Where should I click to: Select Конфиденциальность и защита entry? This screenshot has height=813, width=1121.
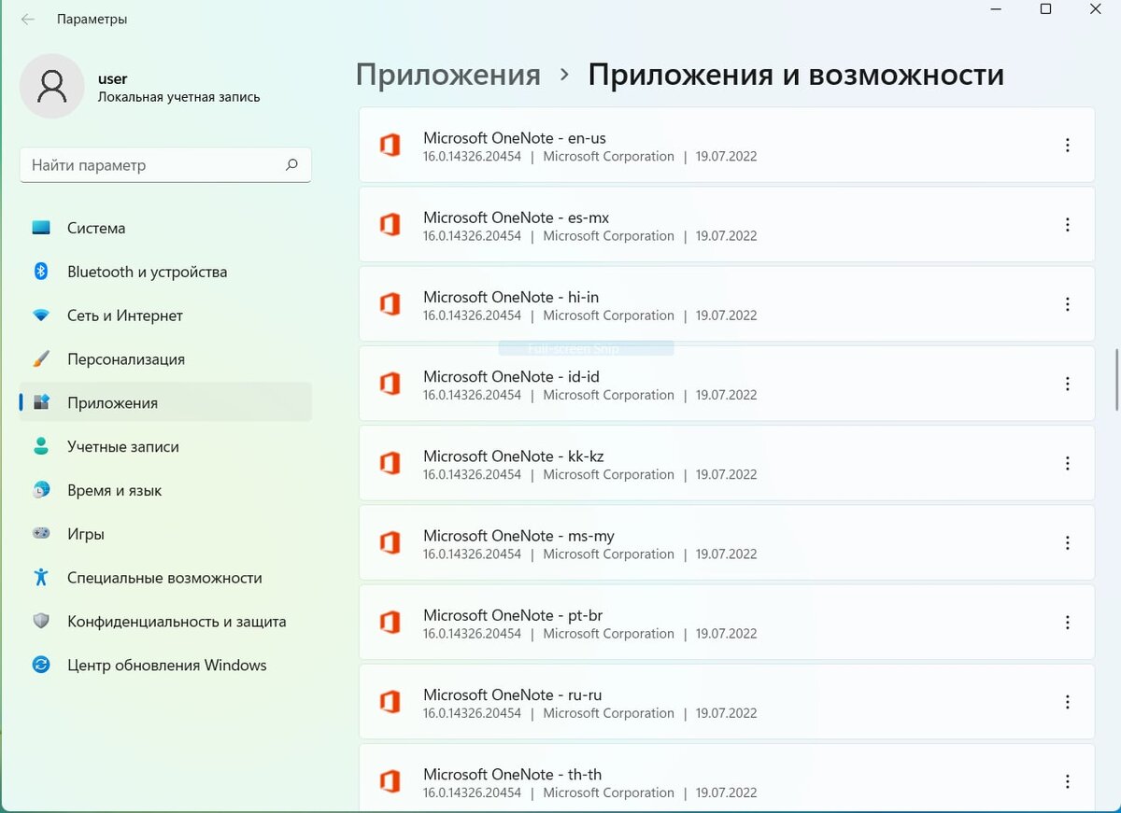point(165,622)
